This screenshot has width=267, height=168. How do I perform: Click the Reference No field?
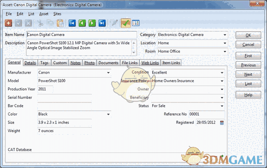click(207, 114)
